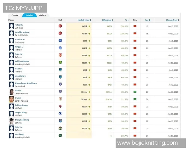Image resolution: width=189 pixels, height=151 pixels.
Task: Click the green up arrow beside €4.50m
Action: click(89, 92)
